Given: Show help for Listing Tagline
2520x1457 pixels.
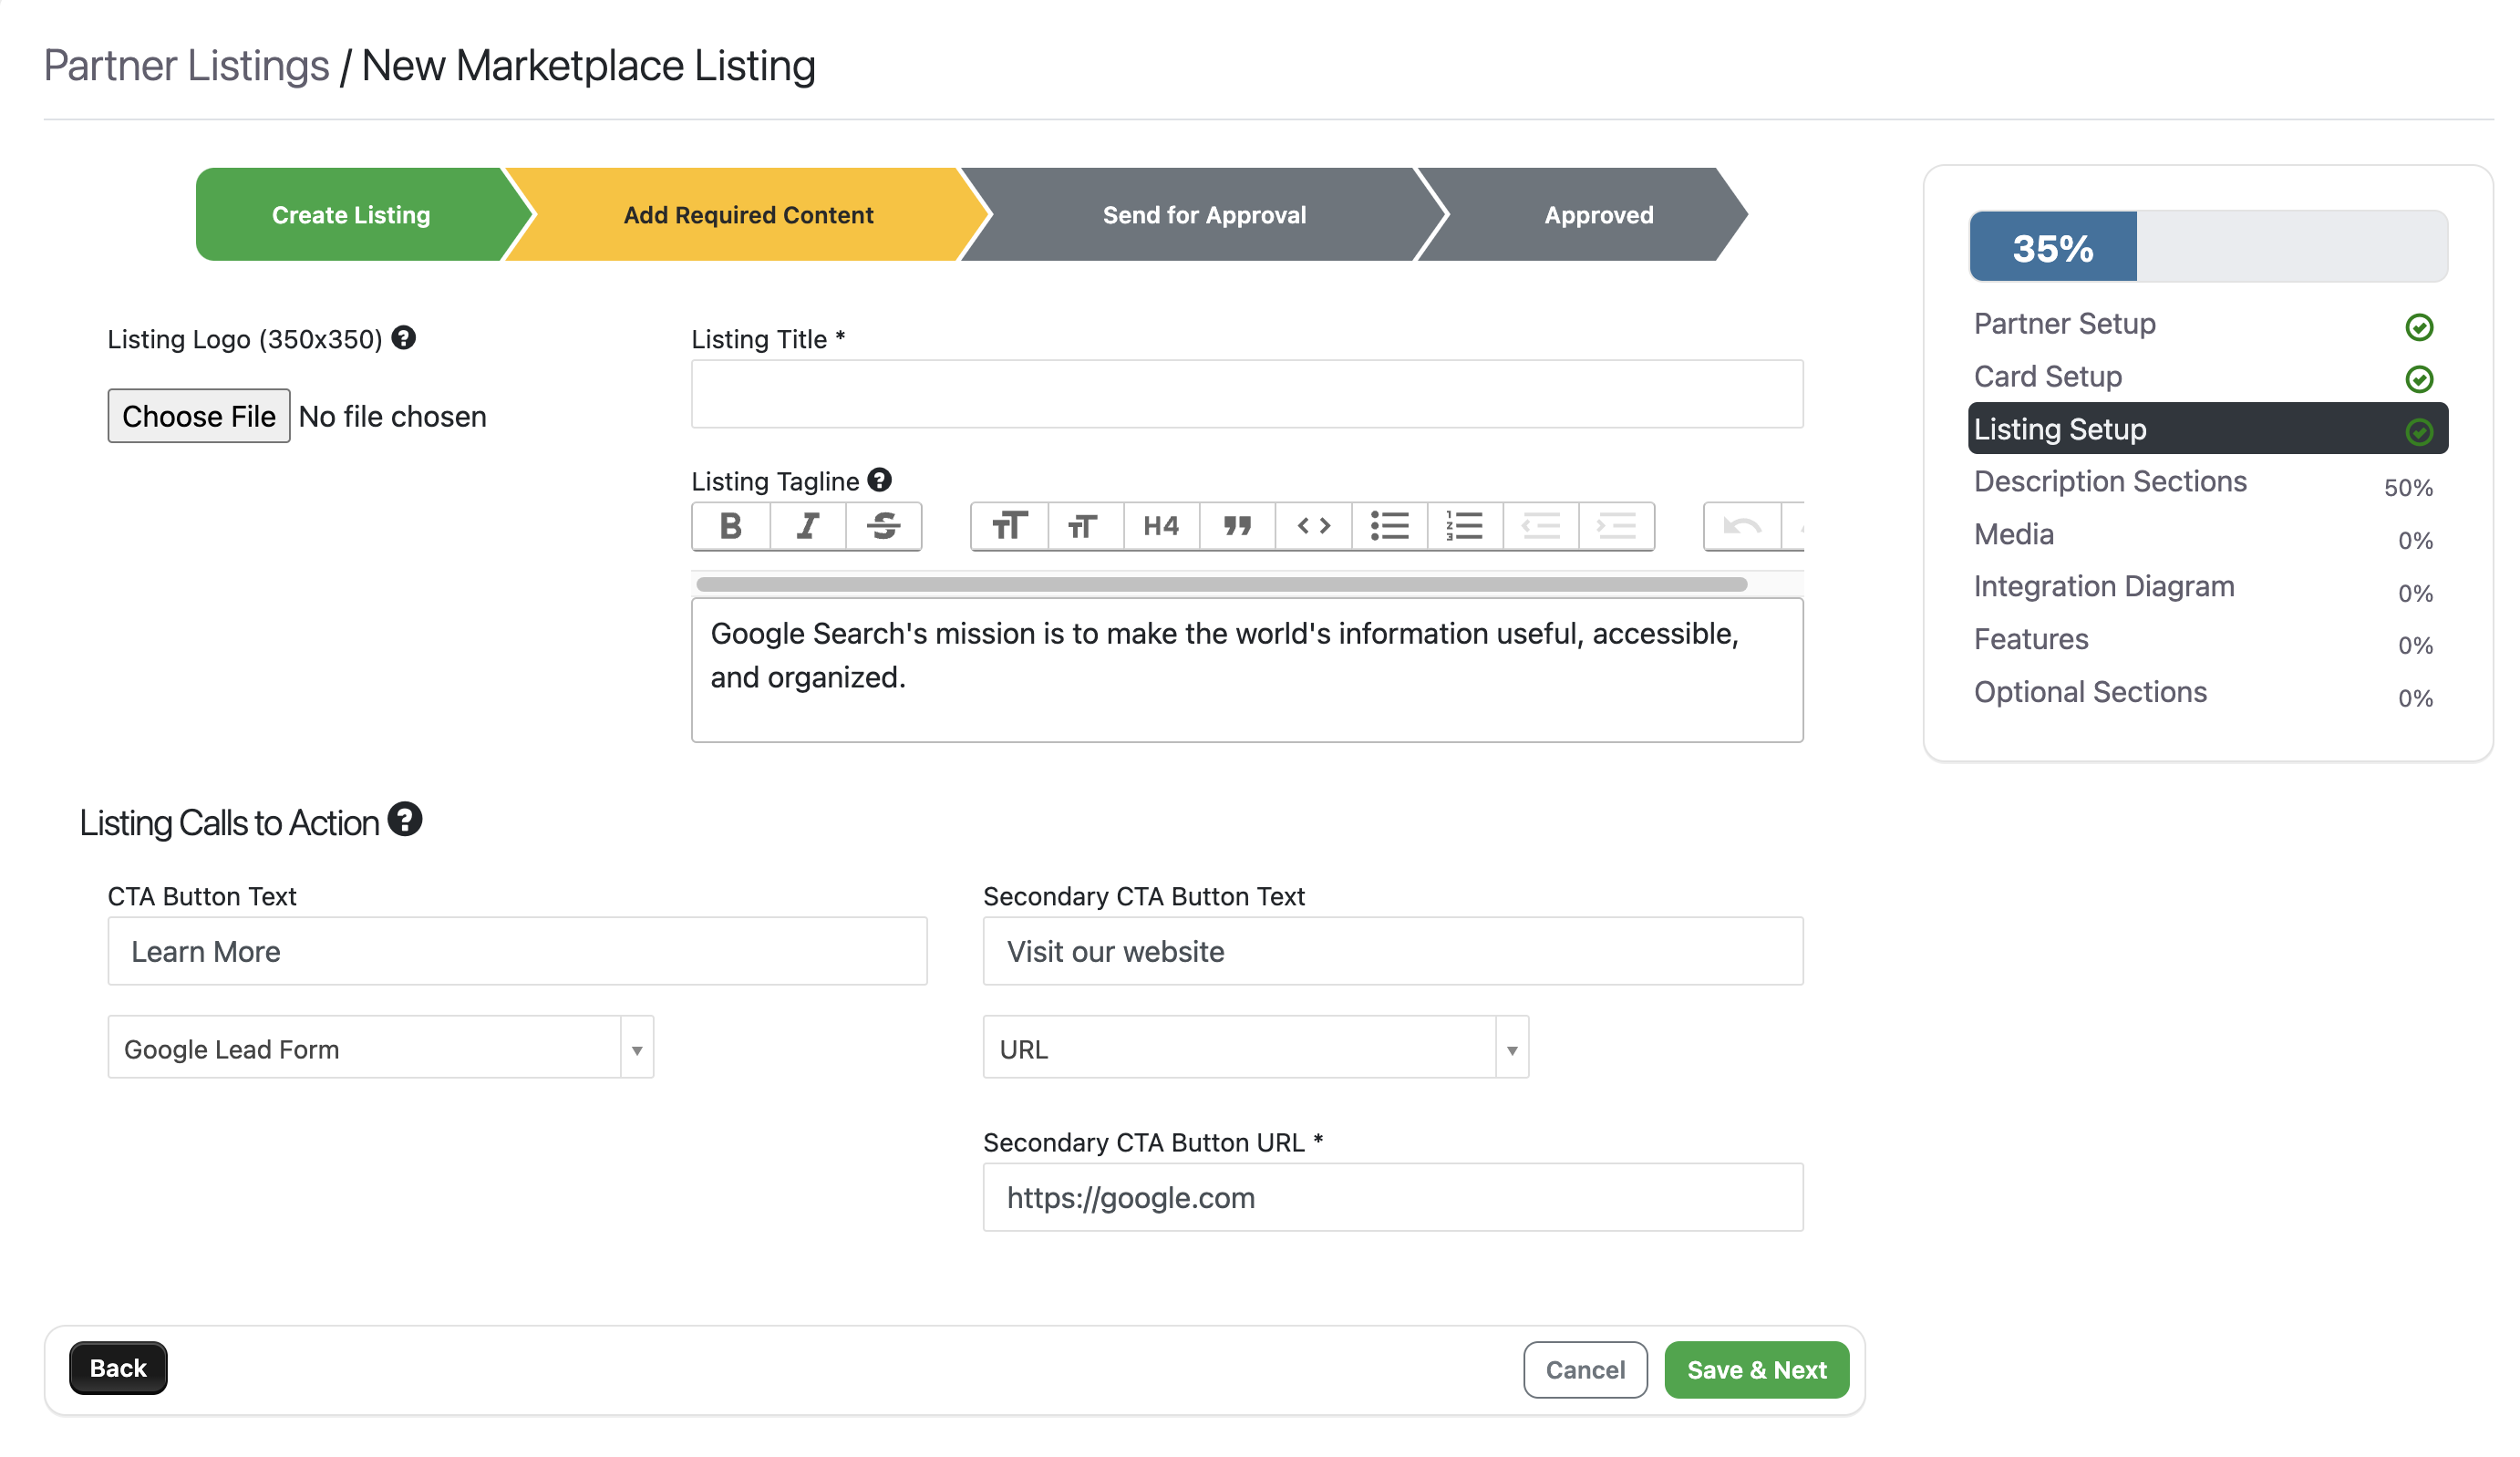Looking at the screenshot, I should pyautogui.click(x=879, y=480).
